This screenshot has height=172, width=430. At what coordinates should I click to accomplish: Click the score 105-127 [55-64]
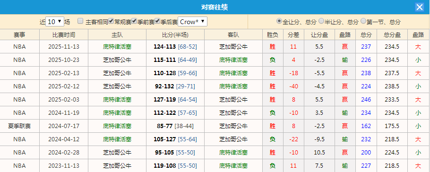click(x=175, y=139)
